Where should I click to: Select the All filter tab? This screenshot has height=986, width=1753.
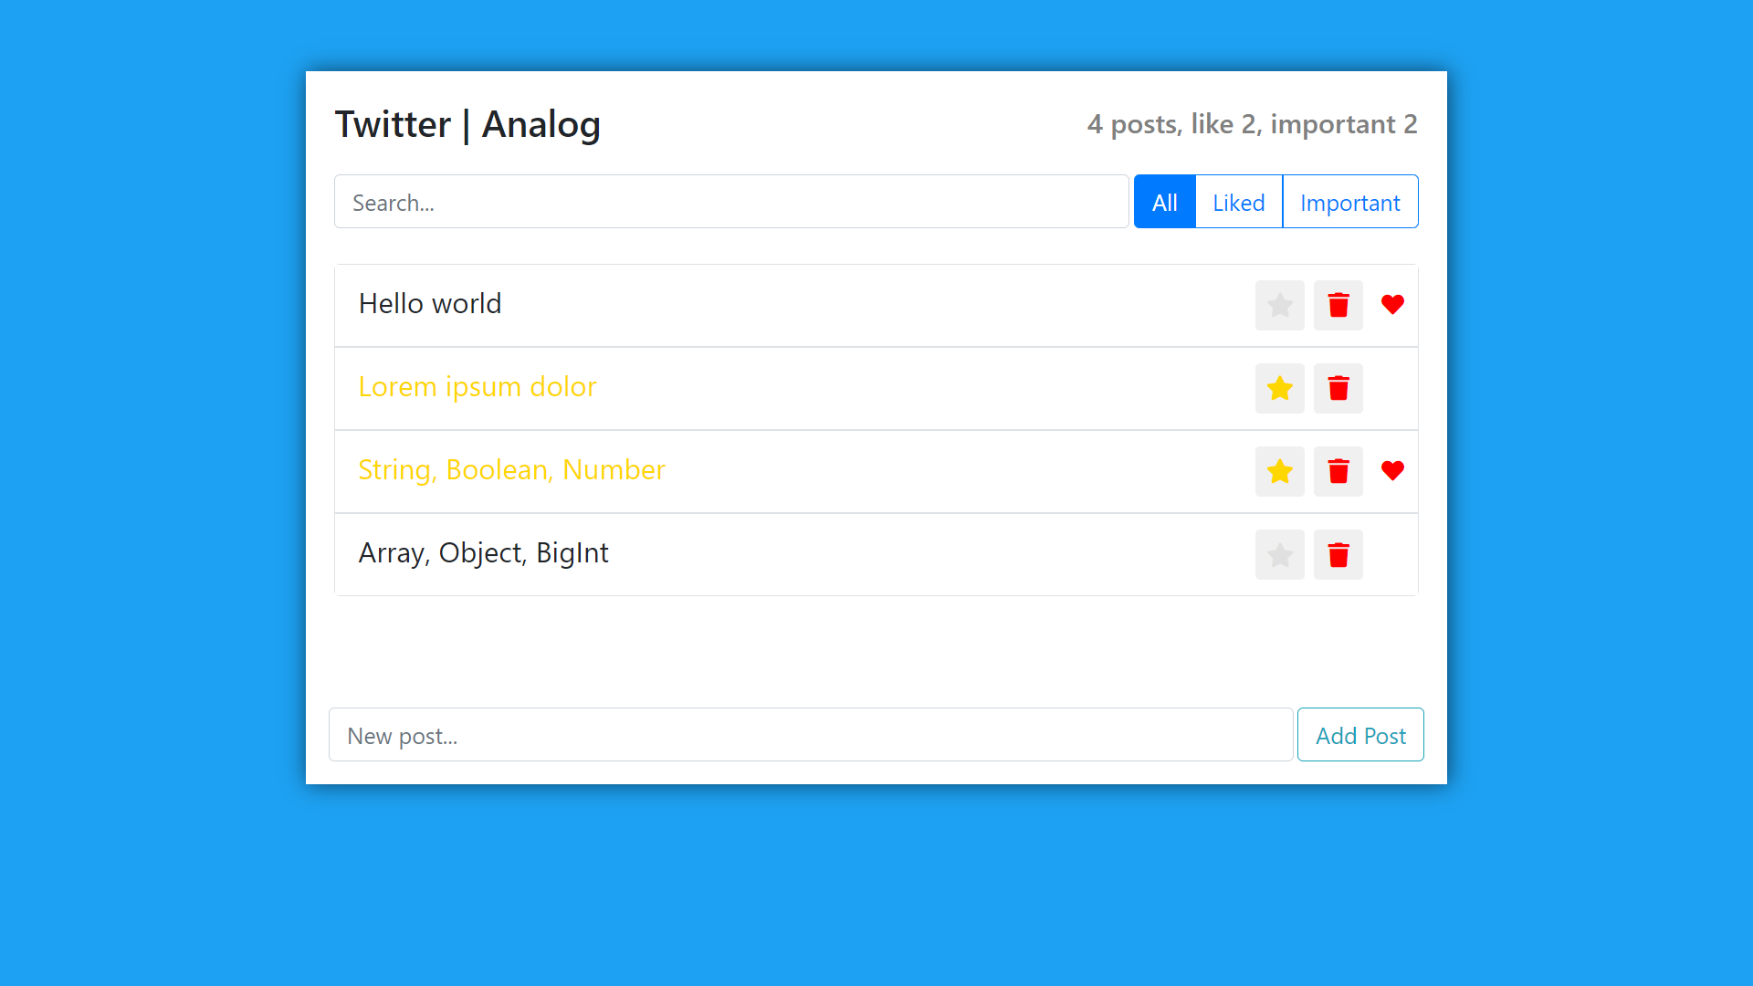click(1164, 202)
